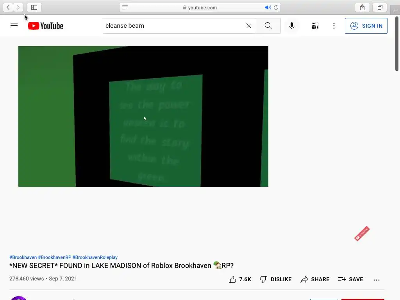Run search with magnifying glass button
The width and height of the screenshot is (400, 300).
268,26
